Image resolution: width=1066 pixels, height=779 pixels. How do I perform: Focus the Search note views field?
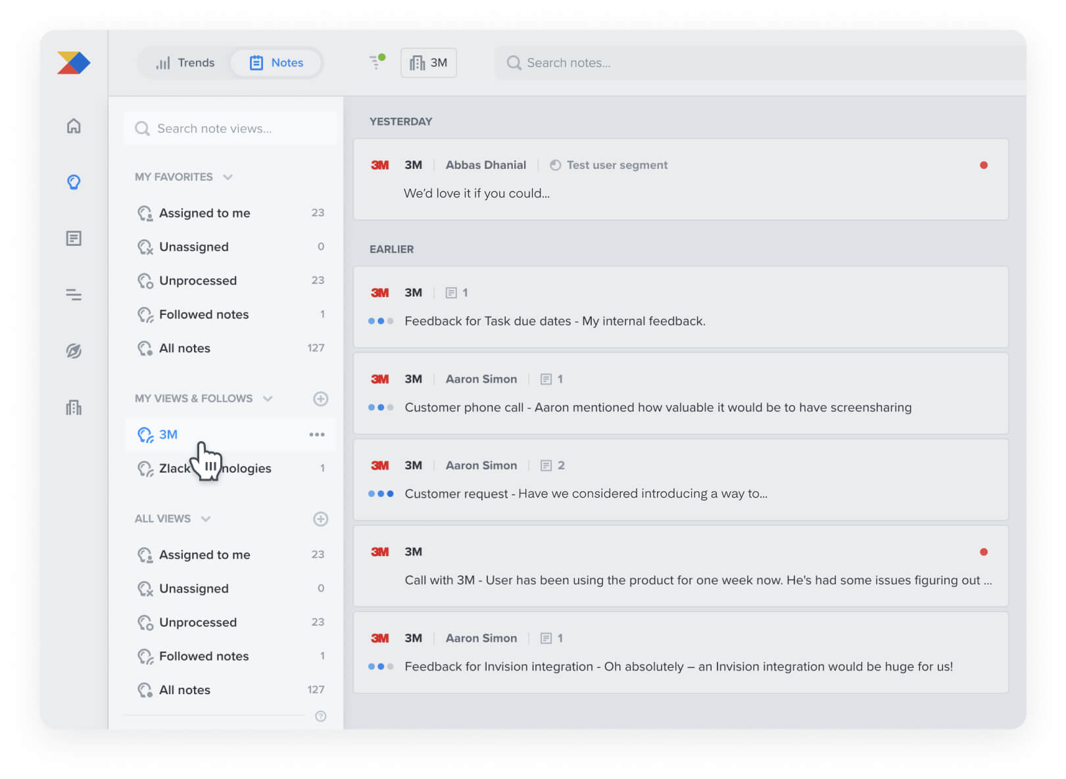(x=230, y=128)
